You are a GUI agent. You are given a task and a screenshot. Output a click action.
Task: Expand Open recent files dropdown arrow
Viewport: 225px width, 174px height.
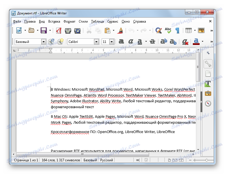(38, 31)
